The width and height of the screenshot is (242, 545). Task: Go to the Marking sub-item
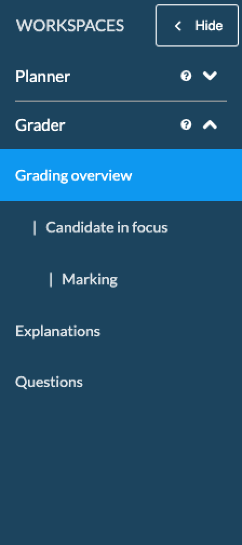coord(90,279)
